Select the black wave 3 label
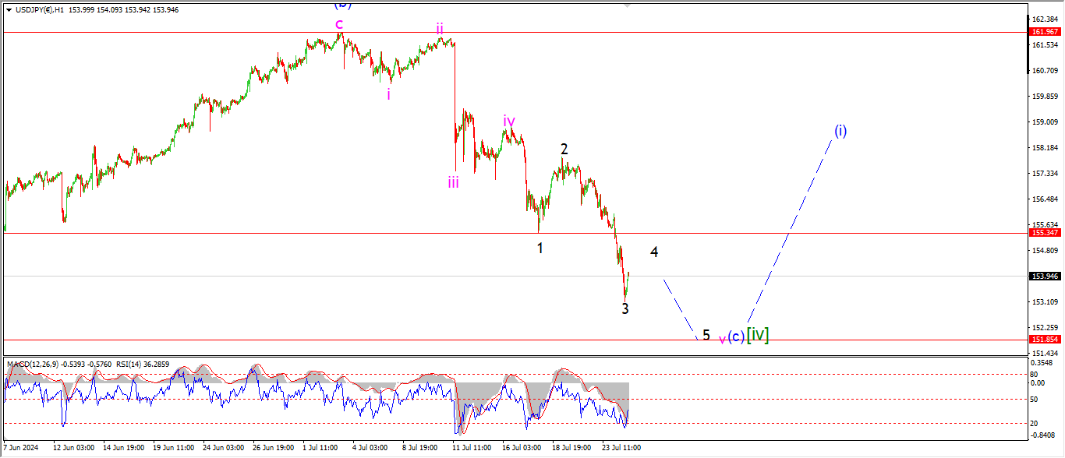The image size is (1065, 458). point(625,308)
